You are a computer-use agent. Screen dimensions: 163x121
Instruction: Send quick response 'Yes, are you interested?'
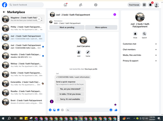[x=70, y=89]
